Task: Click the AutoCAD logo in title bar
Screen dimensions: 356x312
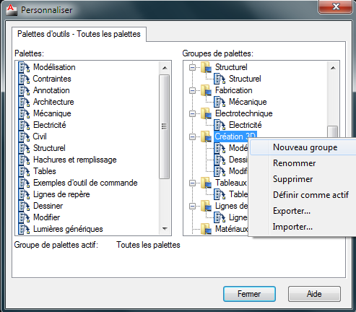Action: click(x=12, y=9)
